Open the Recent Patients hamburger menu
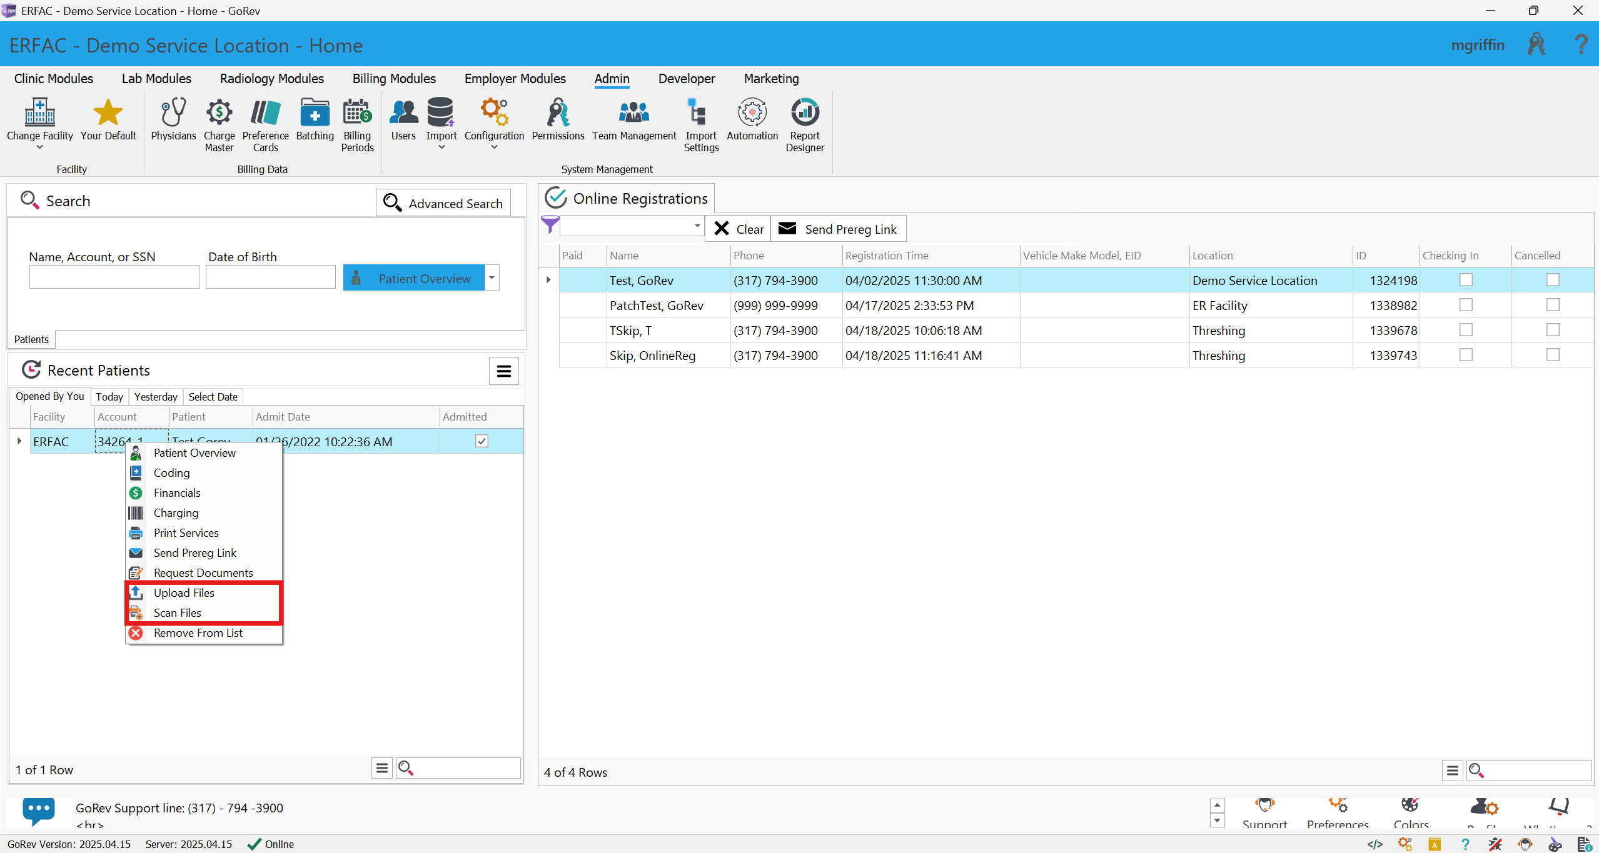1599x853 pixels. pos(503,371)
